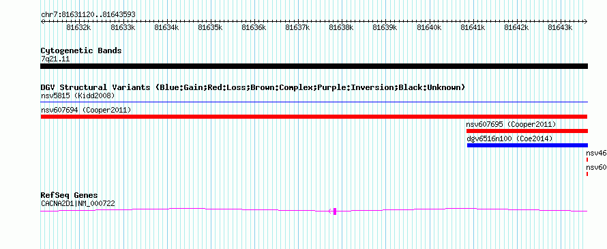Click the 81639k ruler tick label
Image resolution: width=607 pixels, height=249 pixels.
(x=385, y=27)
